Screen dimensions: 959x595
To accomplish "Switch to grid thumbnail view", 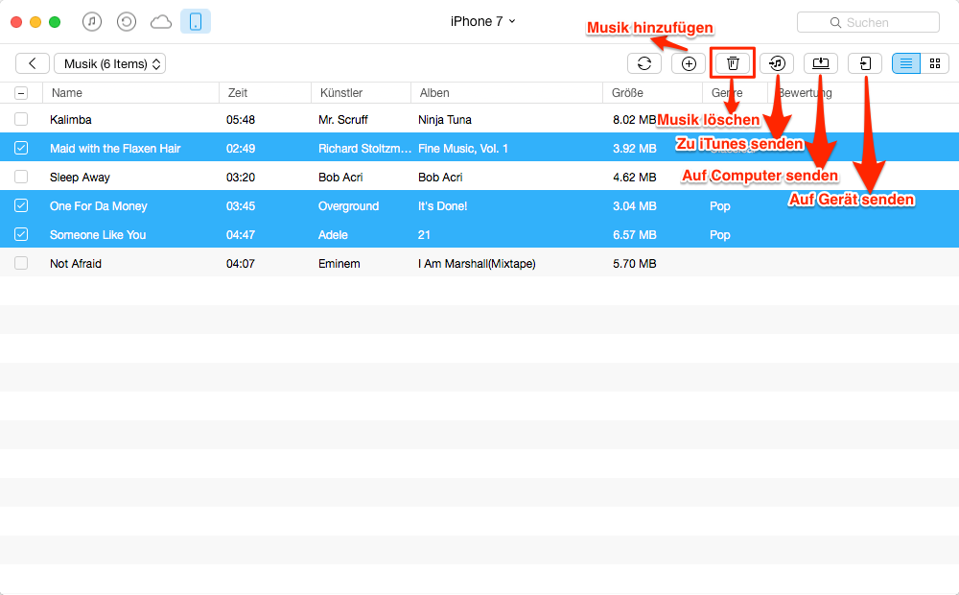I will click(x=934, y=63).
